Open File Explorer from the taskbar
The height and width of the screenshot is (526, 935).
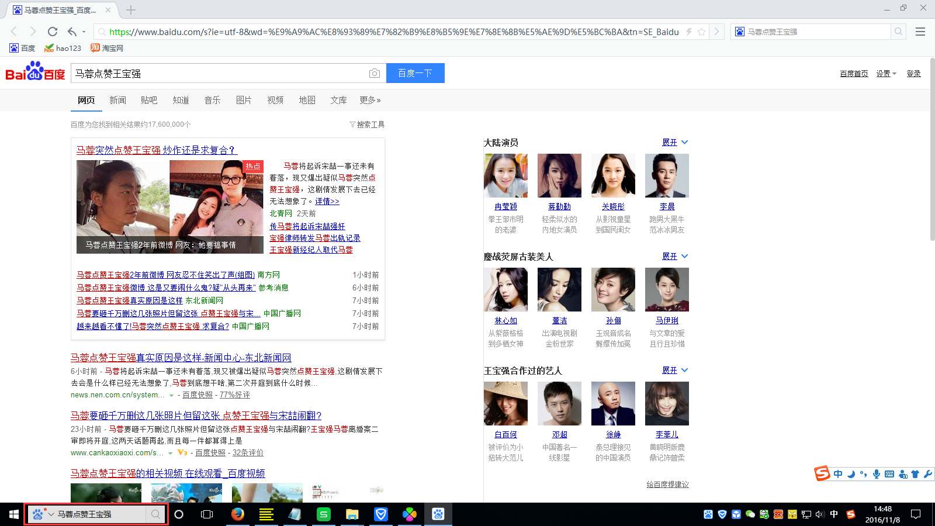coord(352,514)
